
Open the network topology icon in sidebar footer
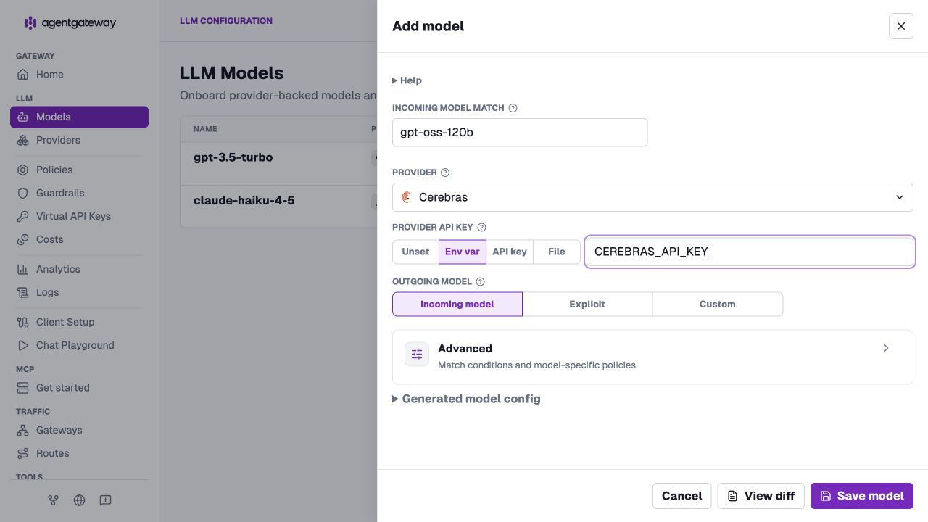[x=53, y=500]
